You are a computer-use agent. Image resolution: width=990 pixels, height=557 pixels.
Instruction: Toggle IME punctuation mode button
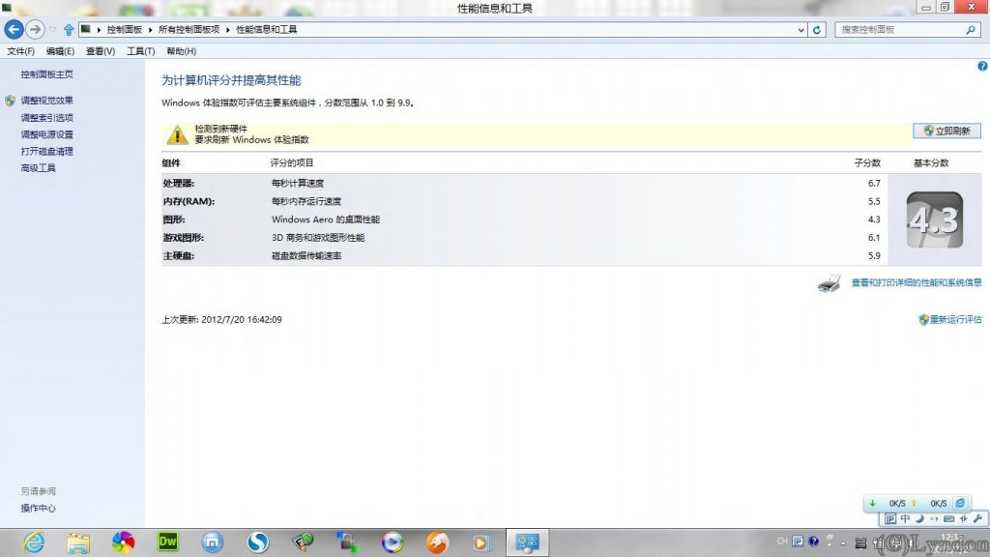[x=935, y=518]
